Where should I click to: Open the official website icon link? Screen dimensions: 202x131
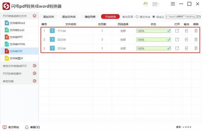5,127
